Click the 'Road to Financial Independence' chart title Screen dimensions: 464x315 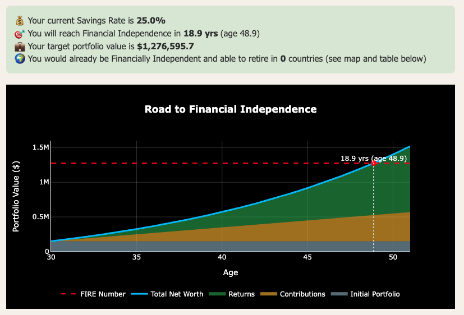coord(231,109)
